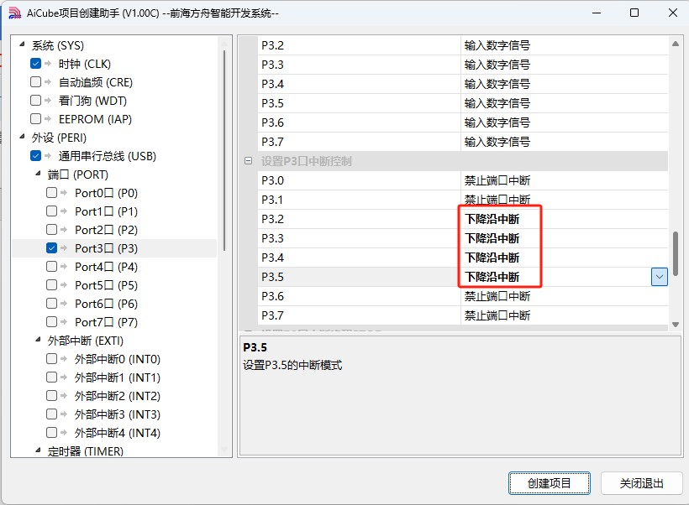The image size is (689, 505).
Task: Click property grid scroll up arrow
Action: click(676, 44)
